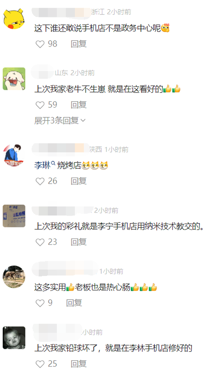211x371 pixels.
Task: Open yellow Pikachu avatar profile
Action: (14, 18)
